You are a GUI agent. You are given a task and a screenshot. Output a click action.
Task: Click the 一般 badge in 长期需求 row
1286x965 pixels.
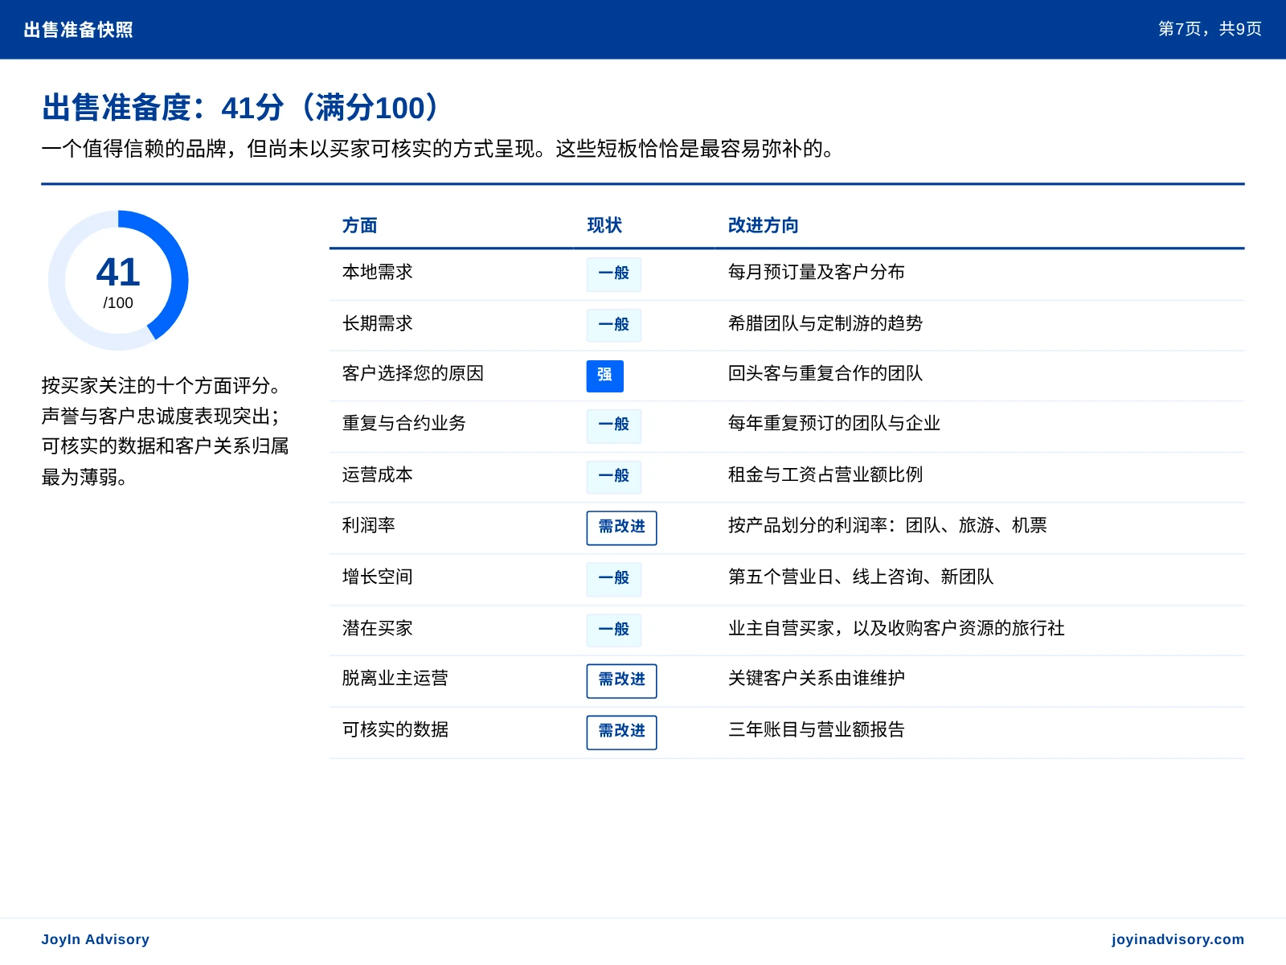click(x=613, y=325)
